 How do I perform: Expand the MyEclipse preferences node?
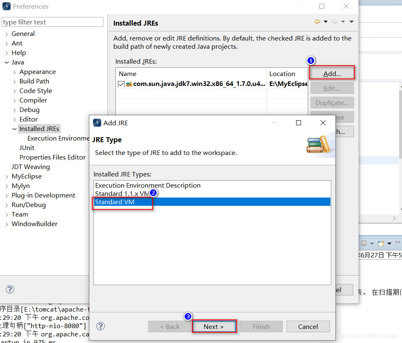point(7,176)
